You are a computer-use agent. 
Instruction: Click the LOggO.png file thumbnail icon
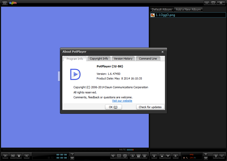click(153, 15)
